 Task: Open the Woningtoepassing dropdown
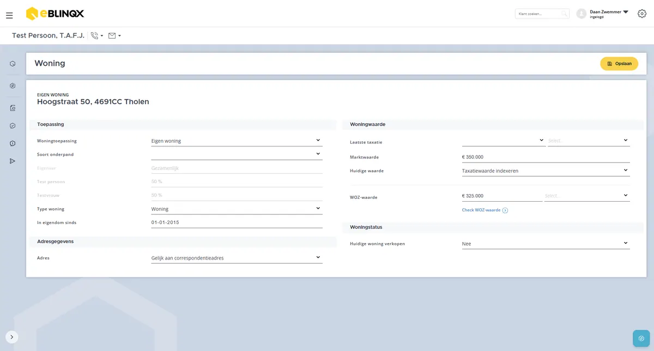tap(237, 141)
